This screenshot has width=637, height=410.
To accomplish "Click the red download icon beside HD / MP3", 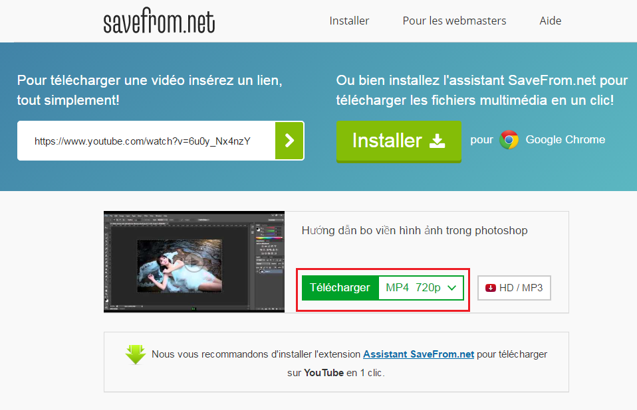I will [491, 288].
